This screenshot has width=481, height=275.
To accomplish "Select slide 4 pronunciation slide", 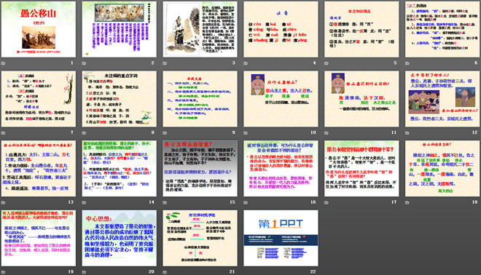I will pyautogui.click(x=281, y=29).
